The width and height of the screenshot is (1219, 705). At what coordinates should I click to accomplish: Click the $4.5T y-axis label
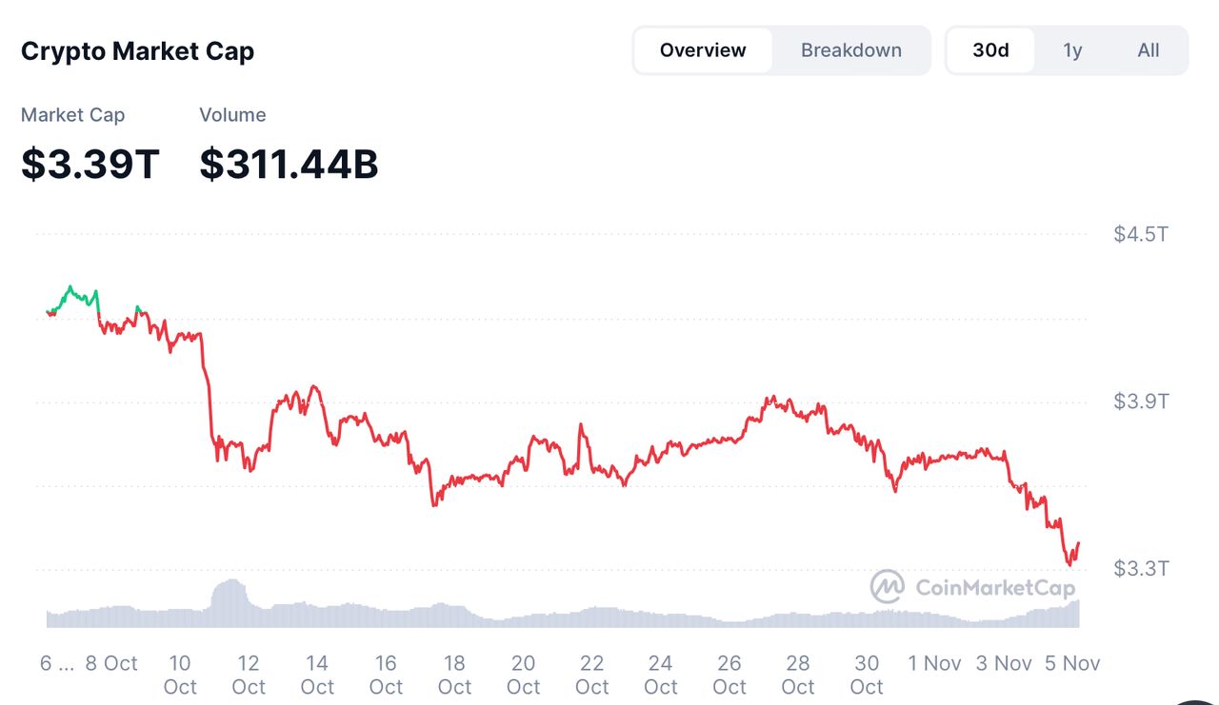tap(1141, 234)
